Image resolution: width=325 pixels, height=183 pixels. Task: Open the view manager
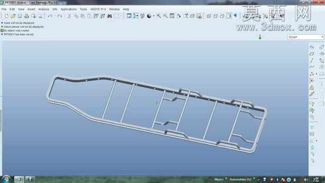199,16
